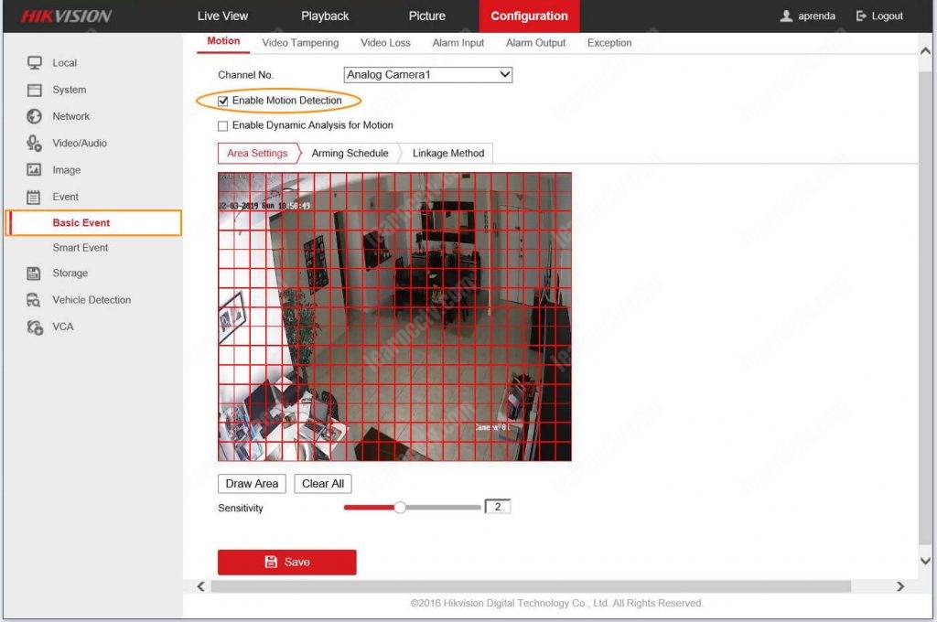The image size is (937, 622).
Task: Click the Draw Area button
Action: 251,483
